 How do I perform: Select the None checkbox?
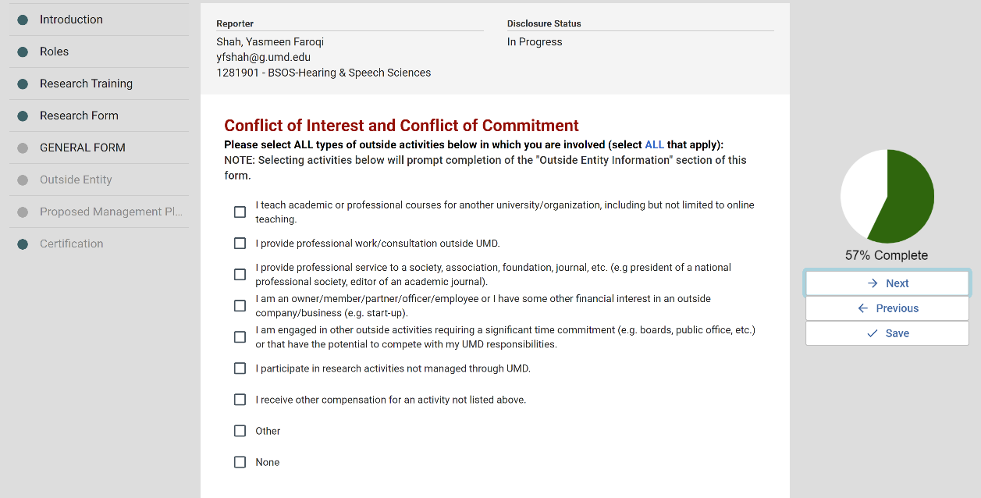tap(240, 462)
